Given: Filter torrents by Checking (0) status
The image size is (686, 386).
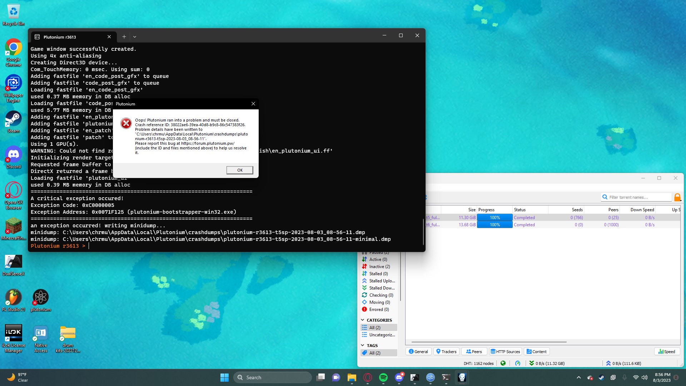Looking at the screenshot, I should pyautogui.click(x=378, y=295).
